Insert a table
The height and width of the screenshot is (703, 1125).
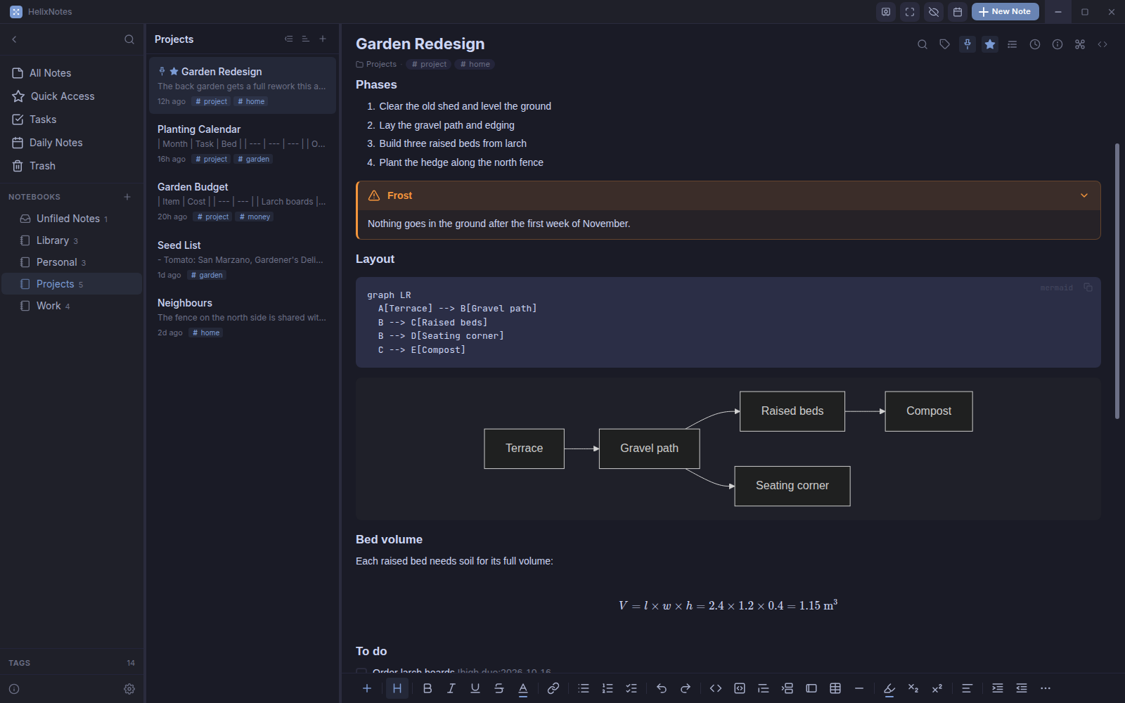click(x=835, y=688)
